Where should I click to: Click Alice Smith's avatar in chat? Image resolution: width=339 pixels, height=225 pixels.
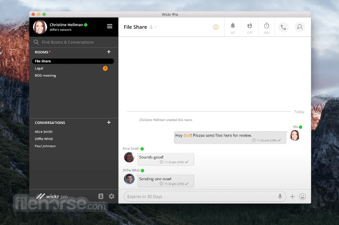point(129,157)
